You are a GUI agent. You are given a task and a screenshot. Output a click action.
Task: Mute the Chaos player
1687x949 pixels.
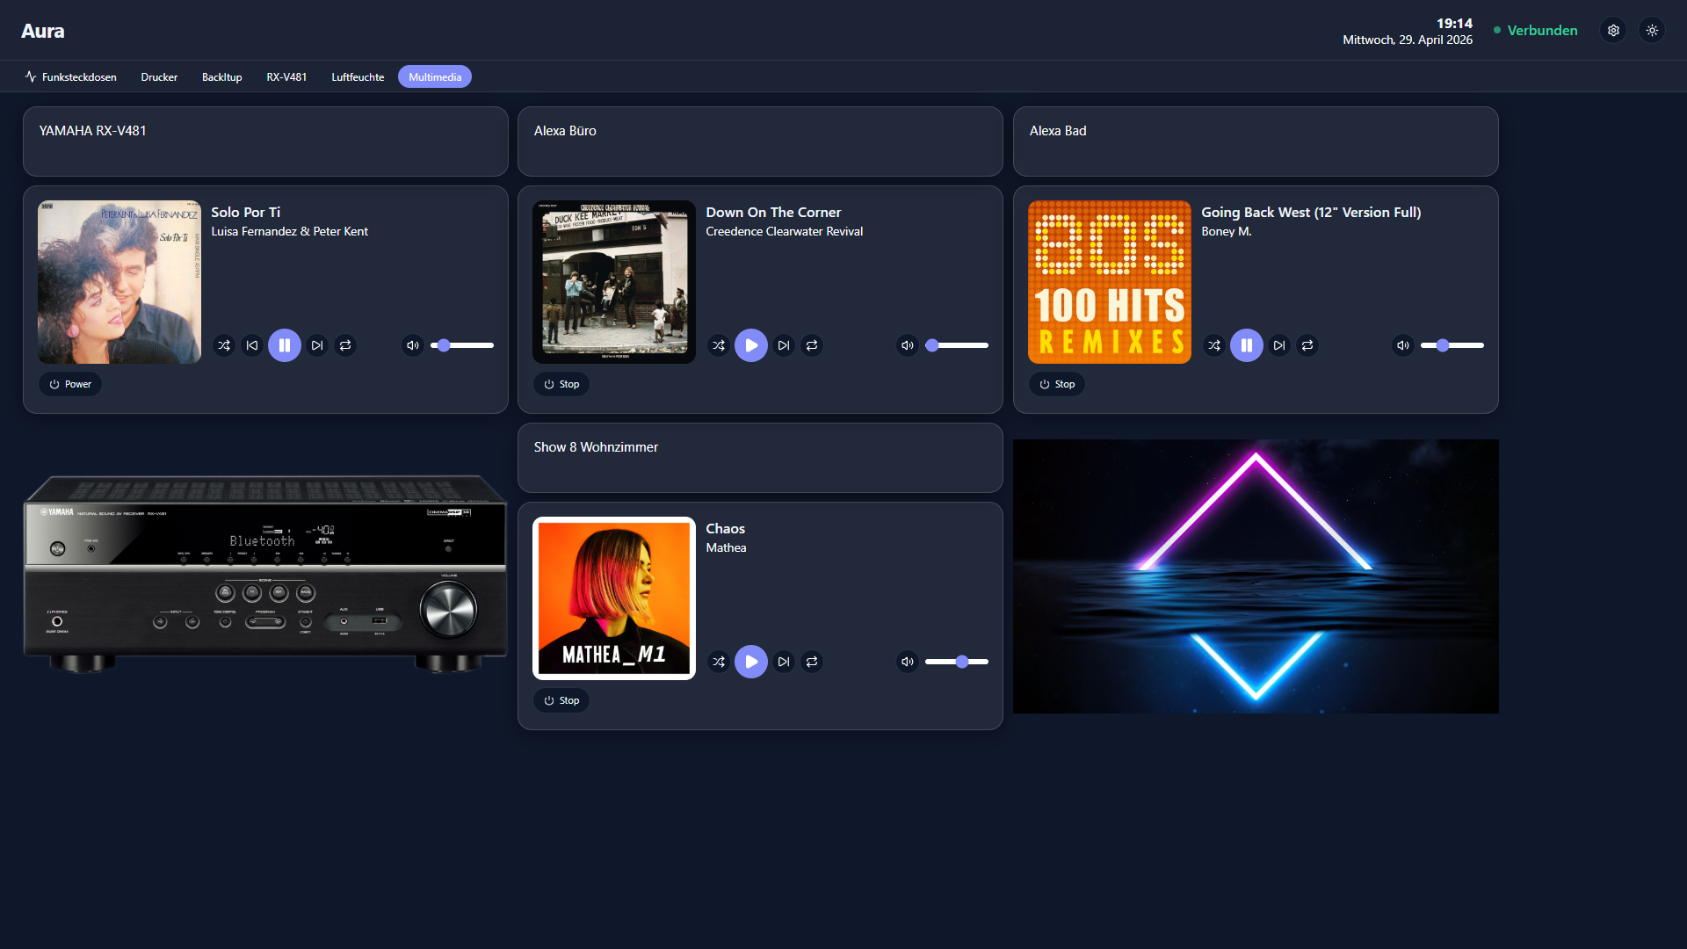908,662
